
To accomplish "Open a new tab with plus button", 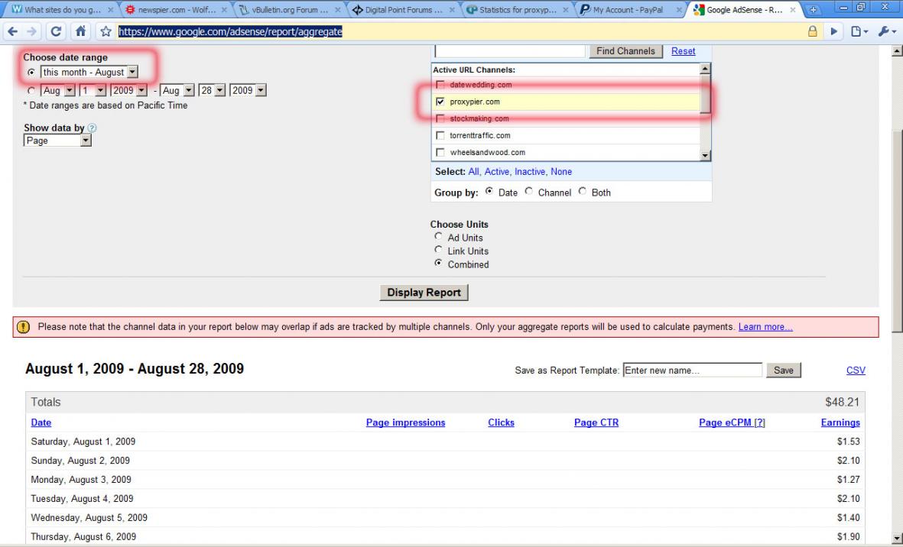I will click(x=813, y=10).
